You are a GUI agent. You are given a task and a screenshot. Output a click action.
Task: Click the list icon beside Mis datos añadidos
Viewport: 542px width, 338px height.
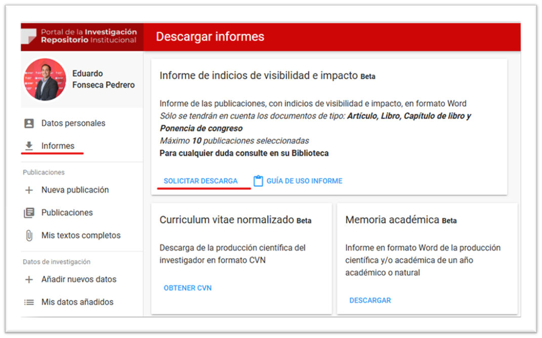point(29,302)
